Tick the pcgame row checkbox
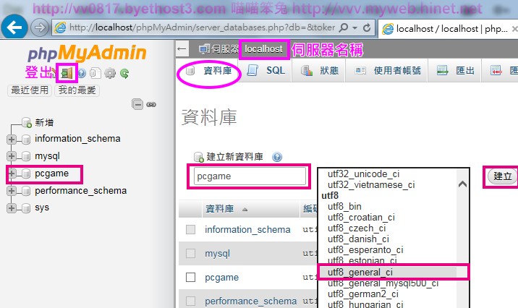 (x=190, y=278)
